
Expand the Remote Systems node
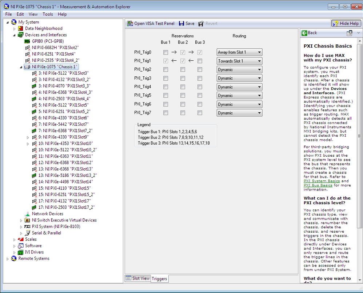point(8,259)
